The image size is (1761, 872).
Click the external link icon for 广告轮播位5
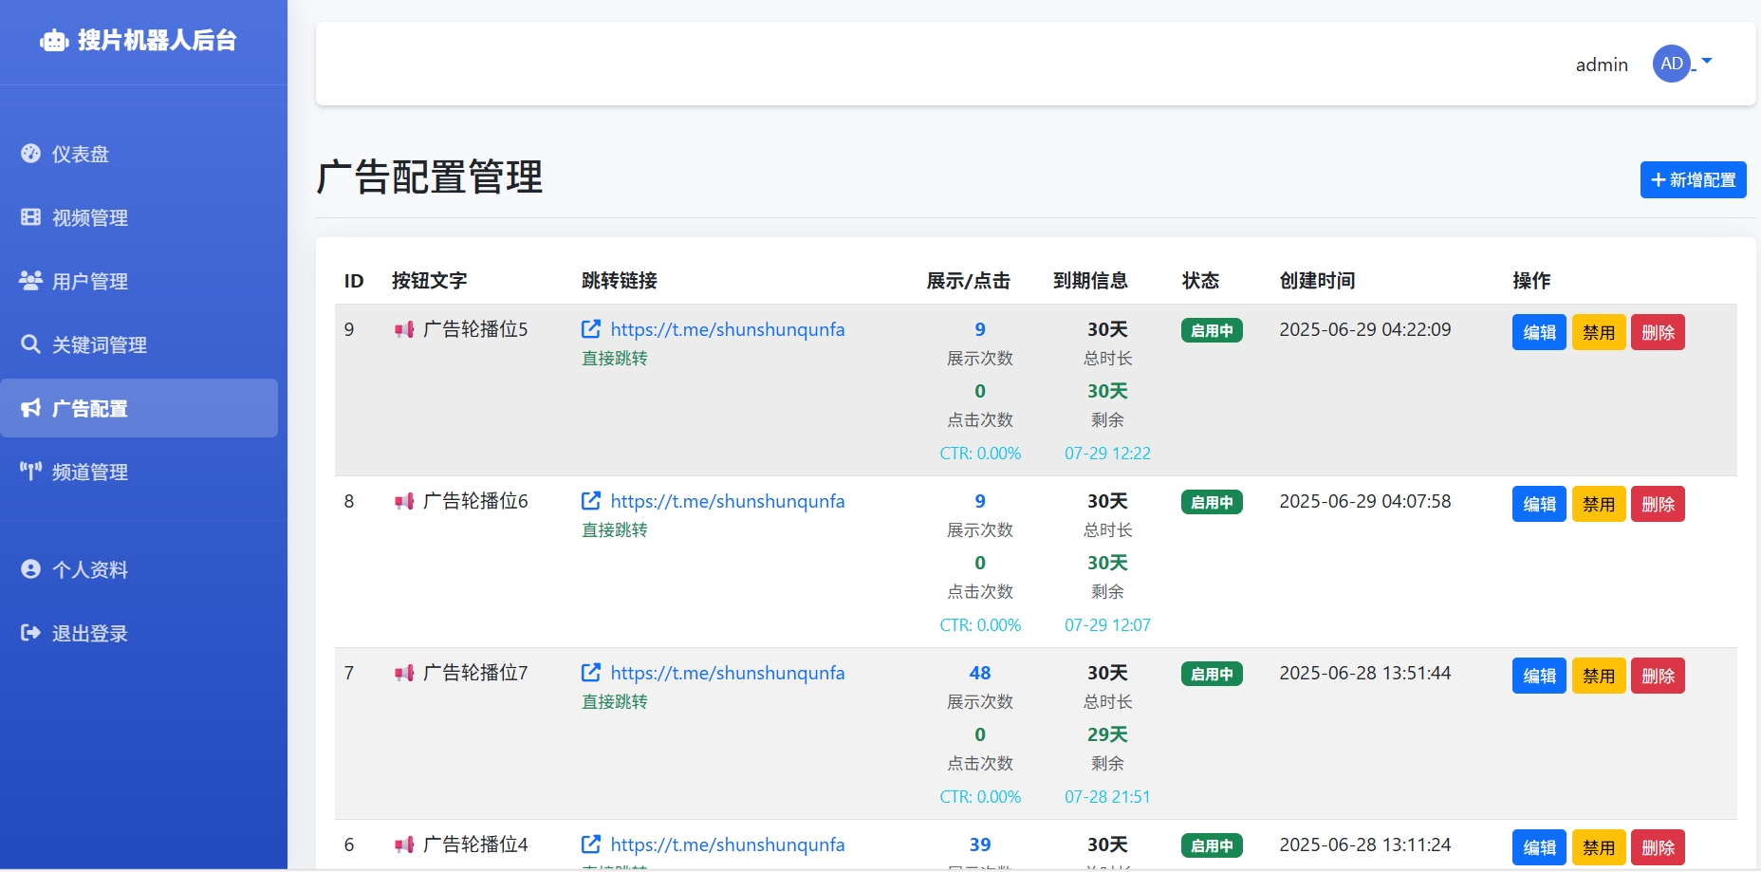pos(591,329)
